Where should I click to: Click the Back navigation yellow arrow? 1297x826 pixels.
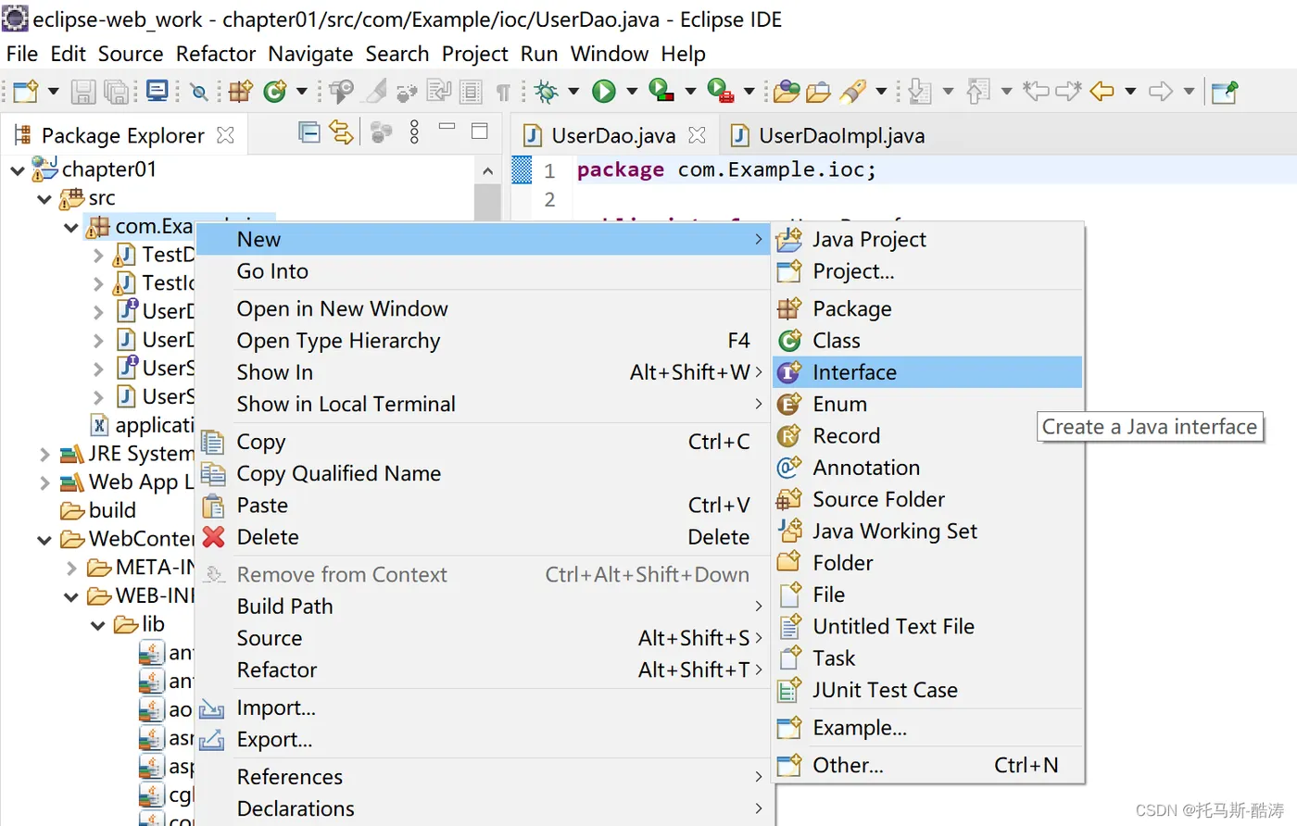point(1102,91)
